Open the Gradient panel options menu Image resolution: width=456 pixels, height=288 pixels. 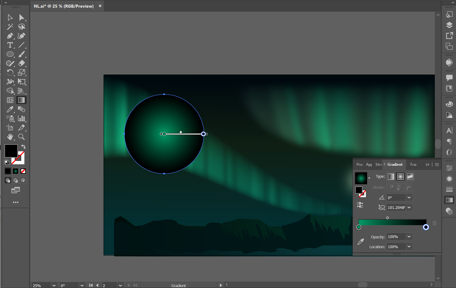click(x=437, y=165)
